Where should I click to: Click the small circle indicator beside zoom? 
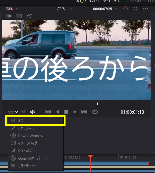[24, 9]
